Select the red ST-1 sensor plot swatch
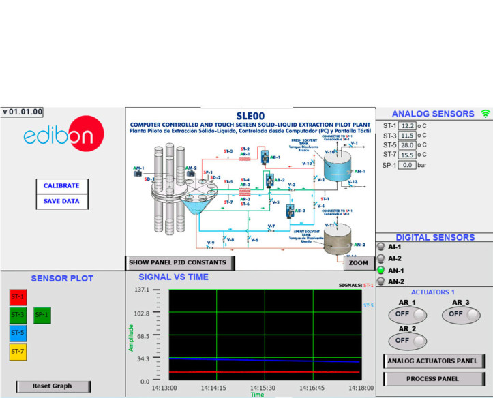The height and width of the screenshot is (398, 493). (x=18, y=296)
